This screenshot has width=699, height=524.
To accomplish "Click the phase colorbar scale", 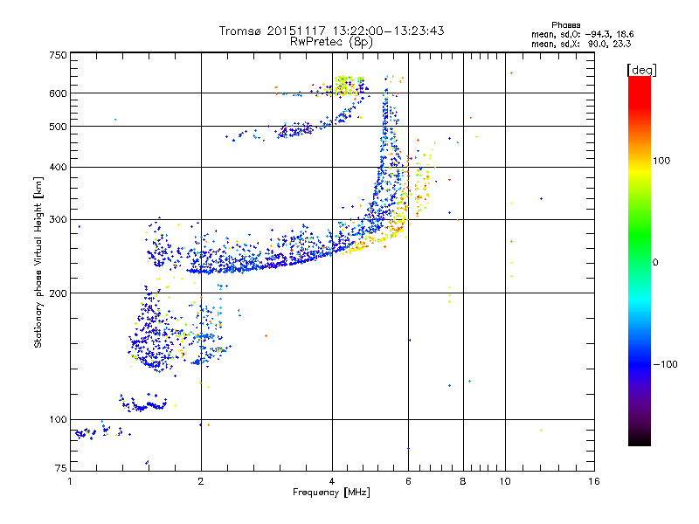I will click(640, 260).
